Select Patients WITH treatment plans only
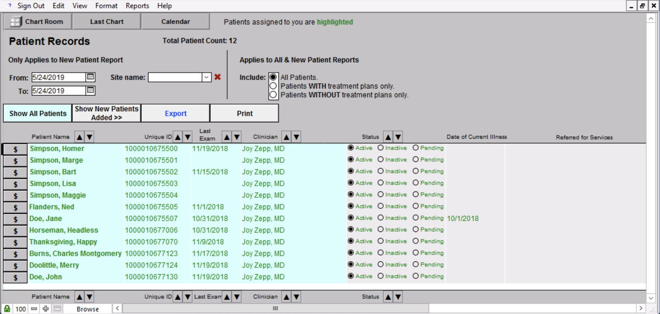Image resolution: width=660 pixels, height=314 pixels. pyautogui.click(x=273, y=86)
